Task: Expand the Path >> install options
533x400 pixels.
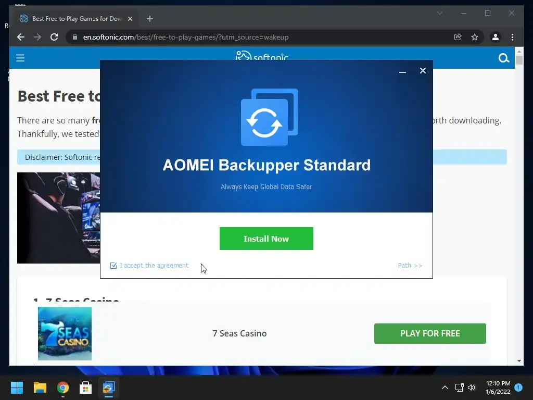Action: (410, 265)
